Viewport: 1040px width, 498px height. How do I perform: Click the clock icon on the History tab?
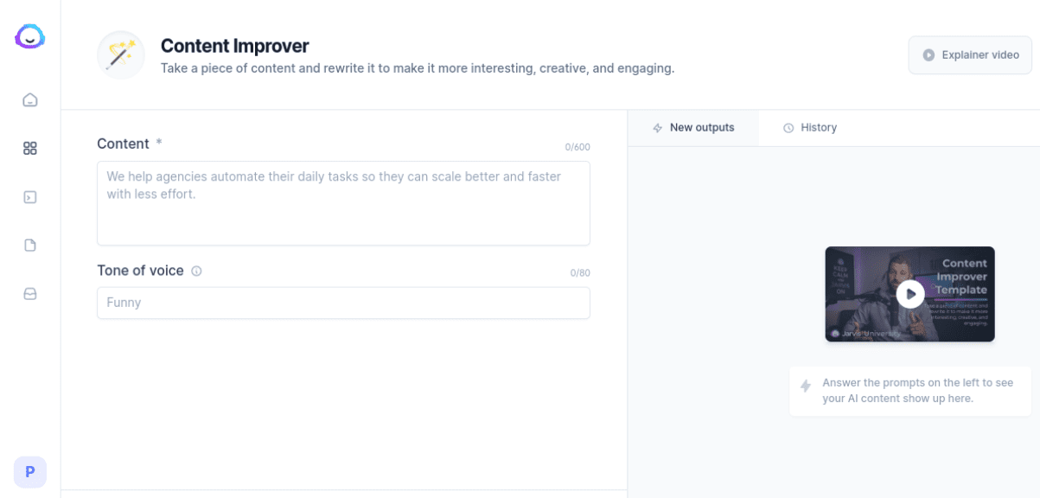(788, 127)
